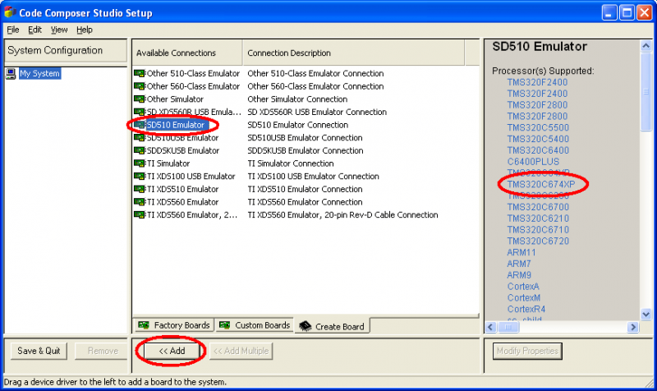Click the TMS320C5400 processor link
The width and height of the screenshot is (657, 391).
click(x=538, y=139)
